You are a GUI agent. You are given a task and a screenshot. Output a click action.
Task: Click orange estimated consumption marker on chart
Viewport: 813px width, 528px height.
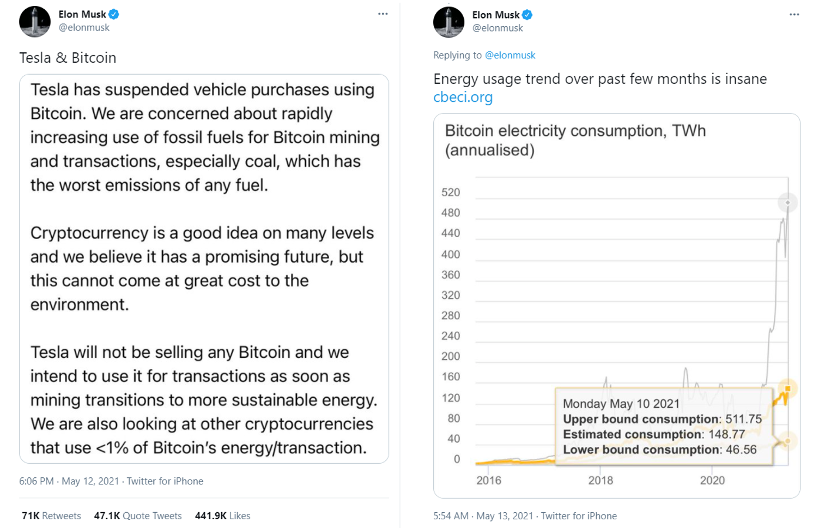pos(787,389)
